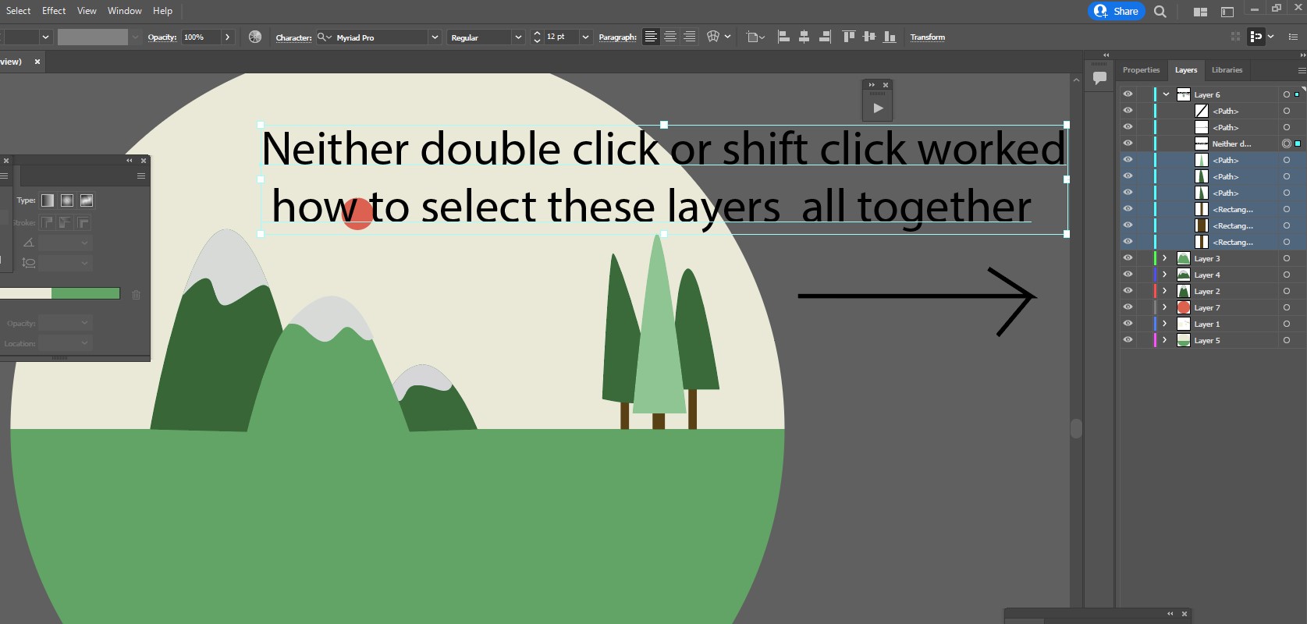This screenshot has width=1307, height=624.
Task: Expand Layer 1 contents
Action: [x=1165, y=324]
